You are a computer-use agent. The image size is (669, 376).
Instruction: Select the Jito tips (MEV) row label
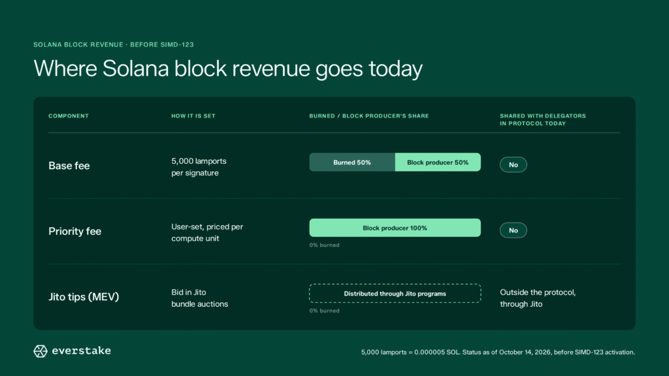click(84, 297)
